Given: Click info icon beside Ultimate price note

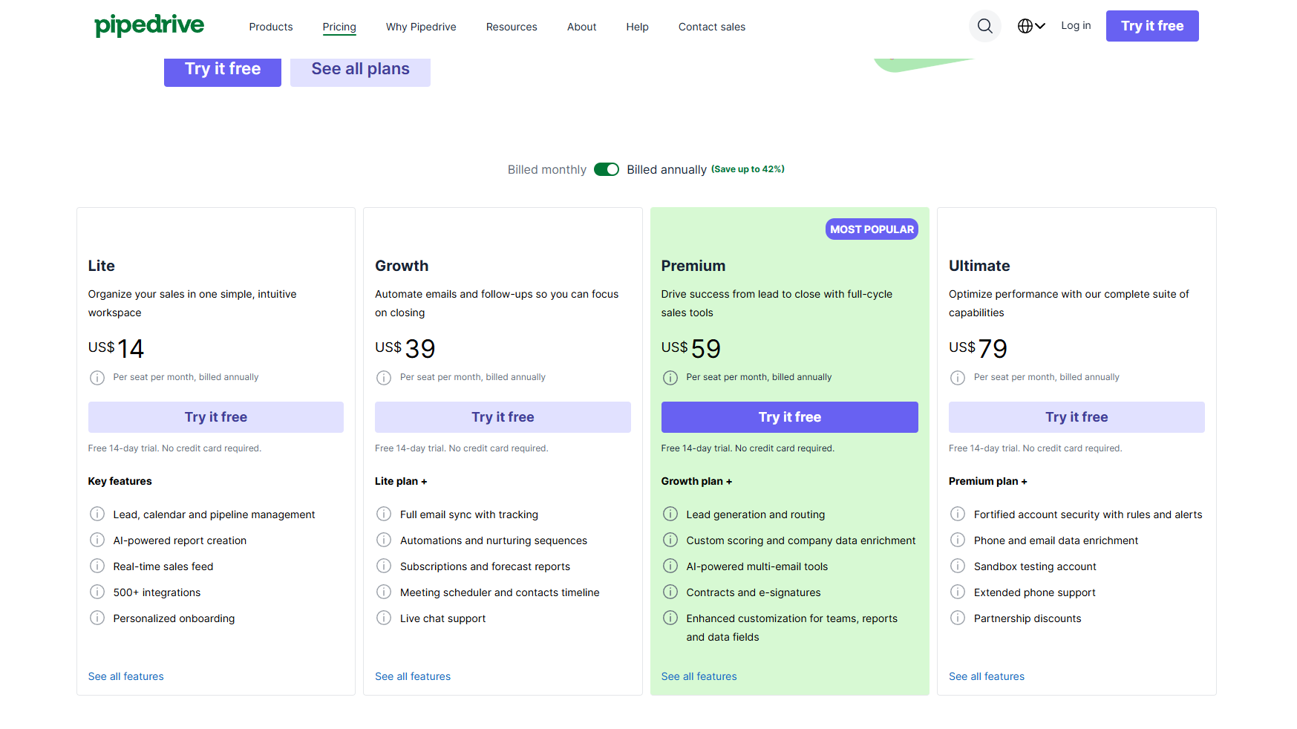Looking at the screenshot, I should click(958, 378).
